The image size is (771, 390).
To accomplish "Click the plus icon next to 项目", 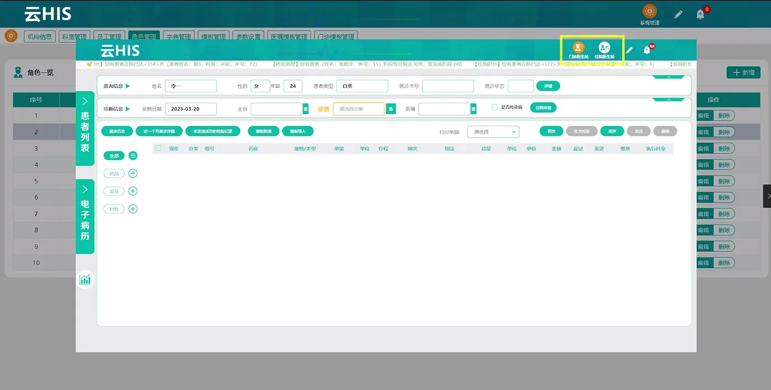I will coord(133,191).
